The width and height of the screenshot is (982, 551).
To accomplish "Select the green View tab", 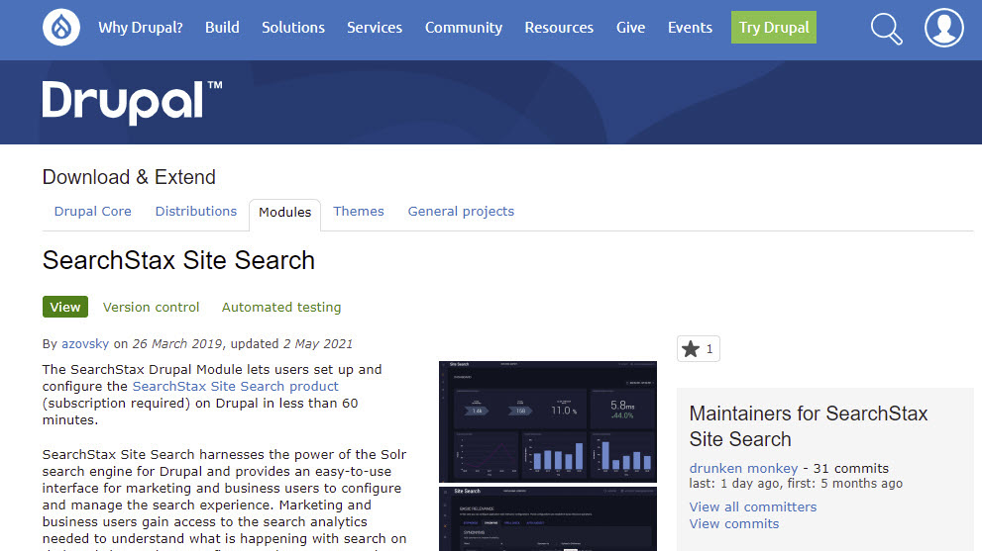I will (65, 307).
